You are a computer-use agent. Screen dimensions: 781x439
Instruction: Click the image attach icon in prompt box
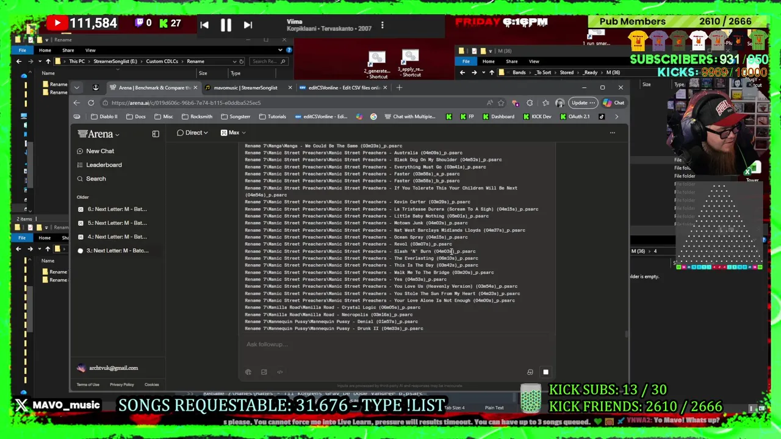[x=264, y=372]
